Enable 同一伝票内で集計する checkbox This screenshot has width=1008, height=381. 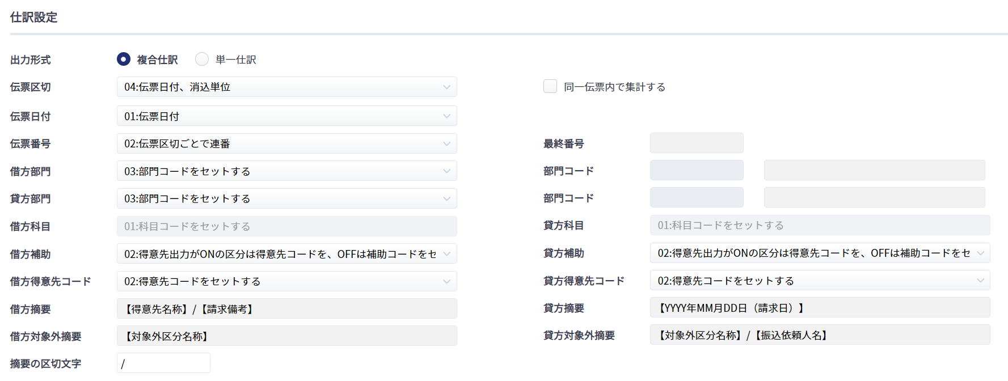[x=550, y=86]
